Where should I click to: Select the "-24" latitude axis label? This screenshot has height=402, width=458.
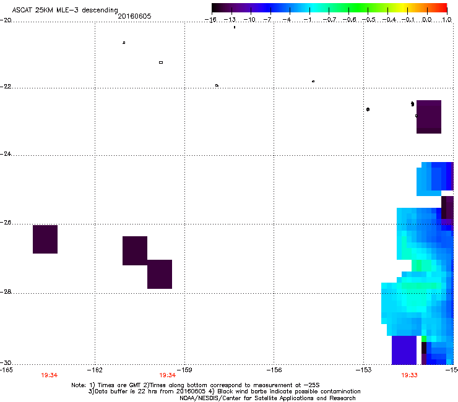coord(6,154)
